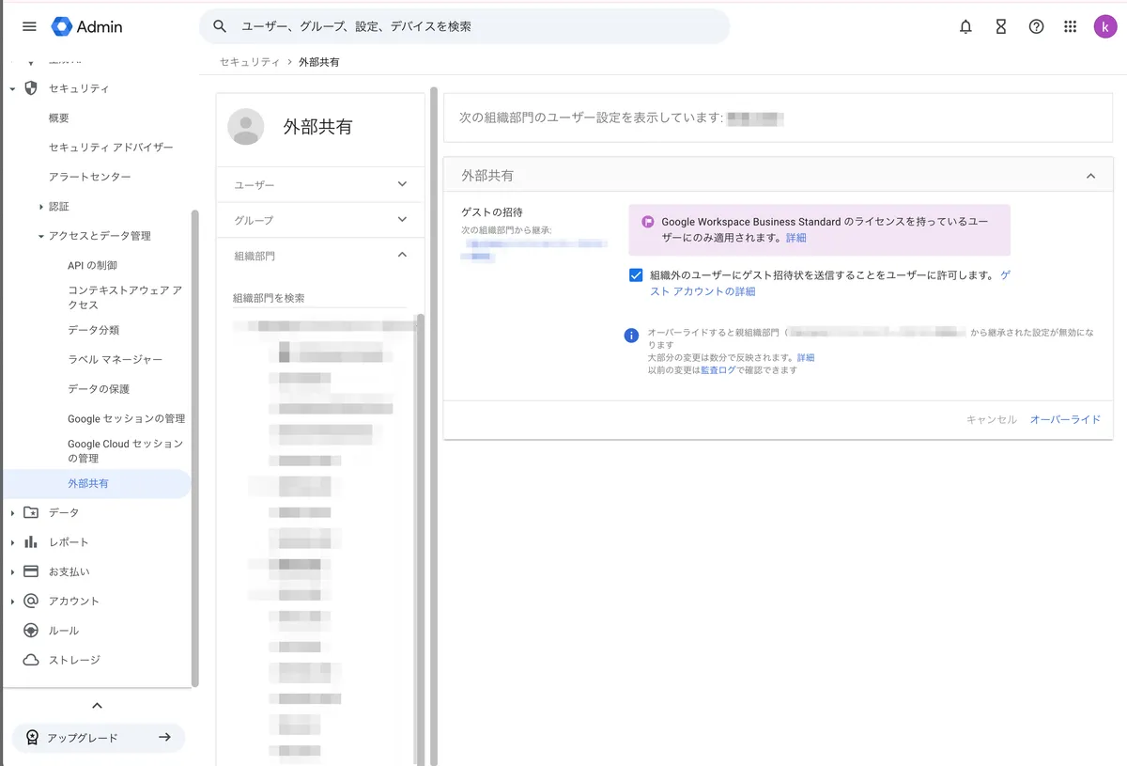Open ラベル マネージャー

[115, 360]
